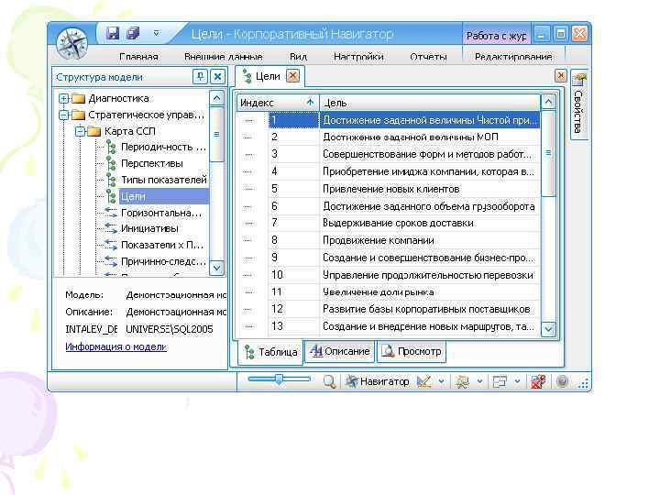Select row 12 Развитие базы корпоративных поставщиков
Image resolution: width=660 pixels, height=495 pixels.
[389, 309]
